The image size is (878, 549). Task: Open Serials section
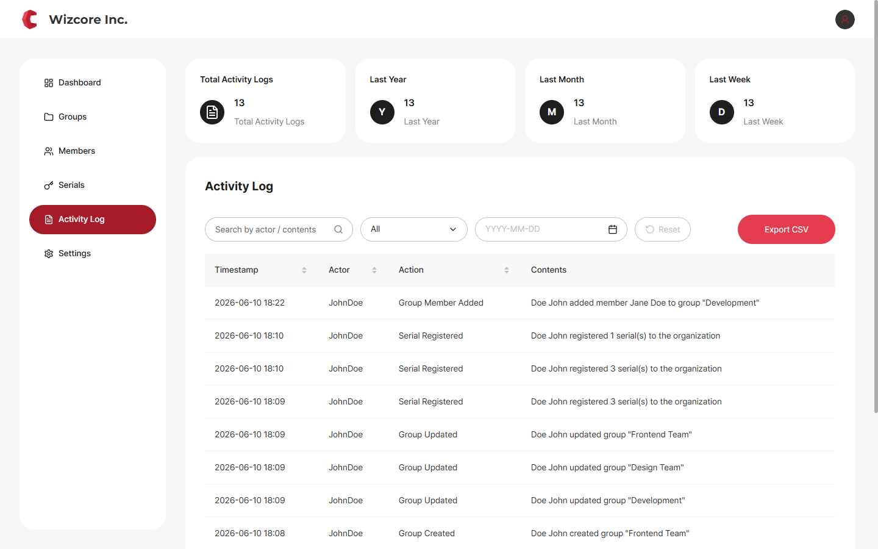93,185
